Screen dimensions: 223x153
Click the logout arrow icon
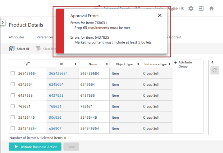(201, 8)
